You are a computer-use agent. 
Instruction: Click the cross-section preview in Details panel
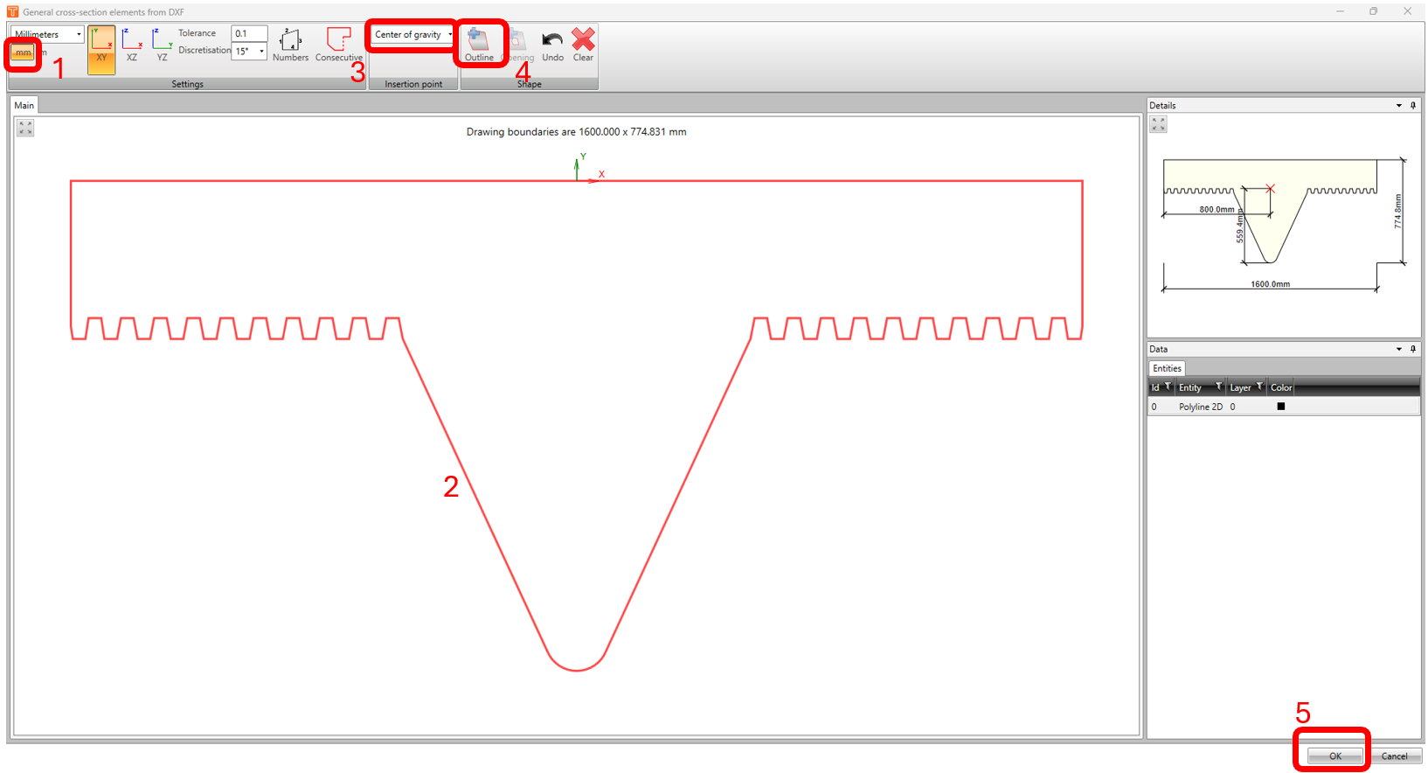coord(1284,225)
